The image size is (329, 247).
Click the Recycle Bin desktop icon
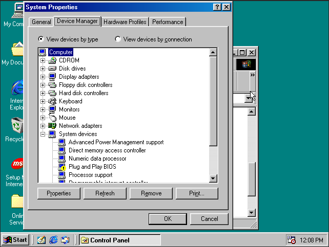pyautogui.click(x=17, y=125)
